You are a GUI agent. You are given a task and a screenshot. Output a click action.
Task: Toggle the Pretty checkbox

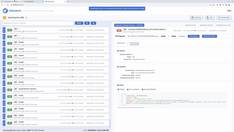(x=118, y=89)
